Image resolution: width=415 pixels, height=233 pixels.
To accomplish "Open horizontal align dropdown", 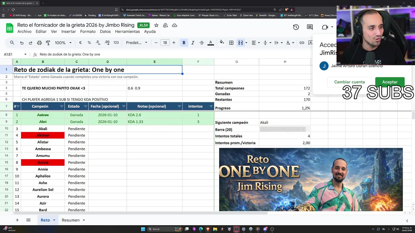I will (x=256, y=43).
